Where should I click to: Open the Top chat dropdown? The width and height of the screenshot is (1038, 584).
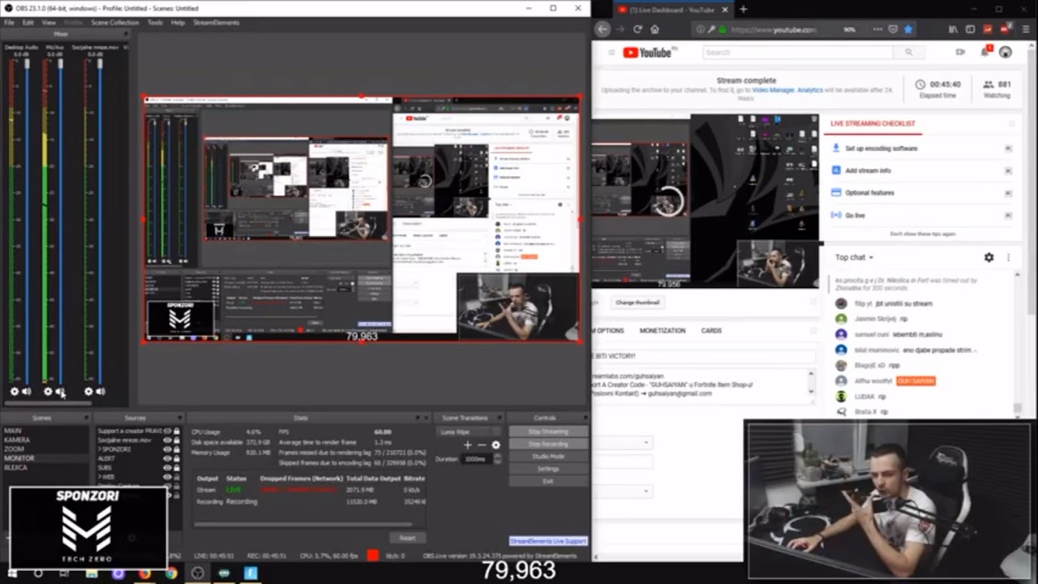pos(854,257)
